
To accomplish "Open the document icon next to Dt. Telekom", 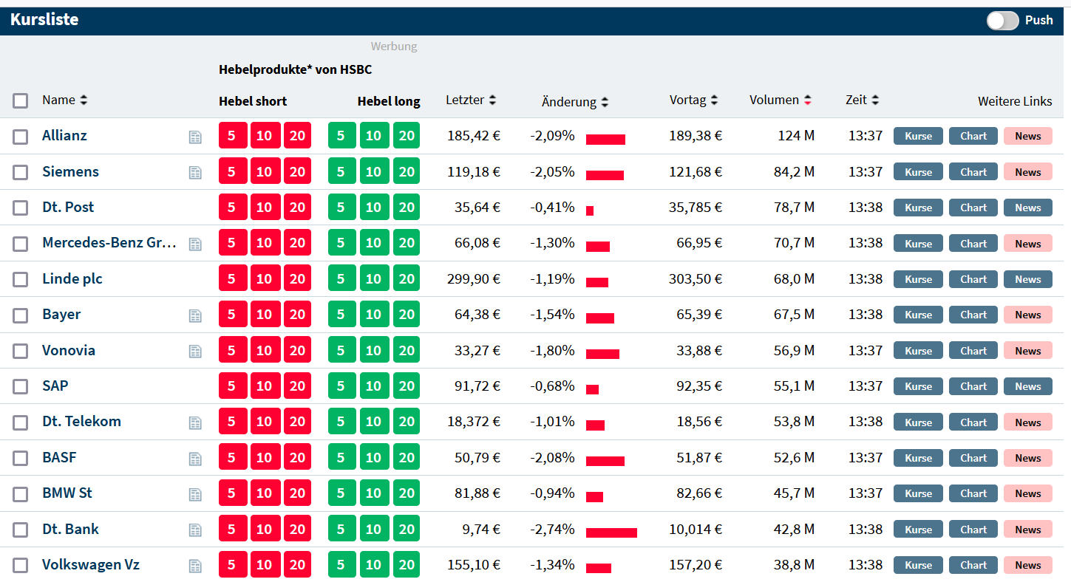I will (195, 422).
